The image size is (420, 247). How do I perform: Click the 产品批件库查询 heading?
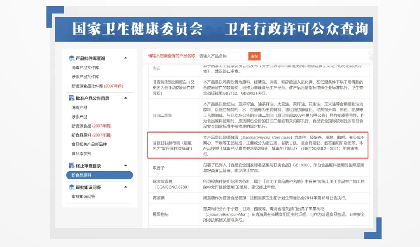(x=90, y=58)
